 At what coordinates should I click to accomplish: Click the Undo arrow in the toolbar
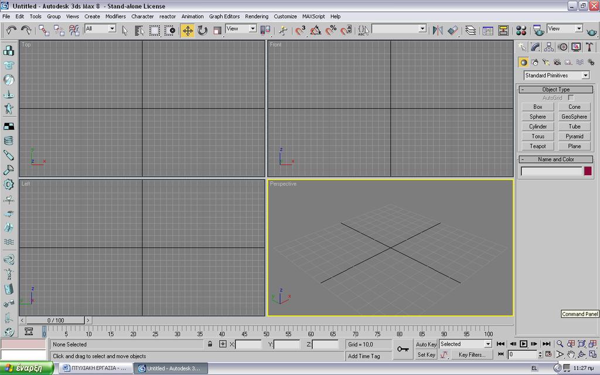click(x=11, y=30)
